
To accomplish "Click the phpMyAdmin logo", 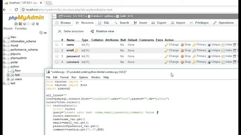I will click(26, 18).
